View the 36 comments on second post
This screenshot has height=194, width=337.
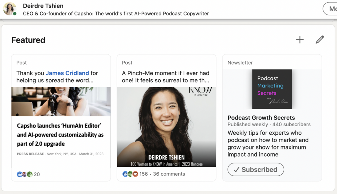169,174
